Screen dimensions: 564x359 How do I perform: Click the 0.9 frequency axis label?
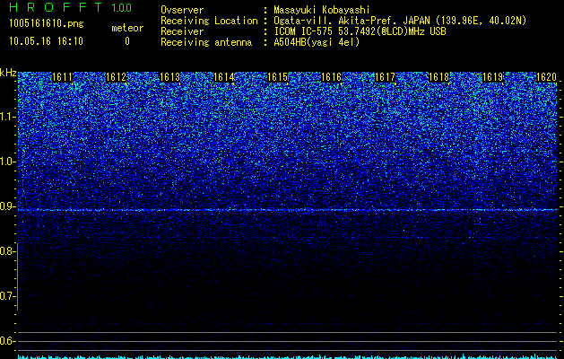click(7, 206)
